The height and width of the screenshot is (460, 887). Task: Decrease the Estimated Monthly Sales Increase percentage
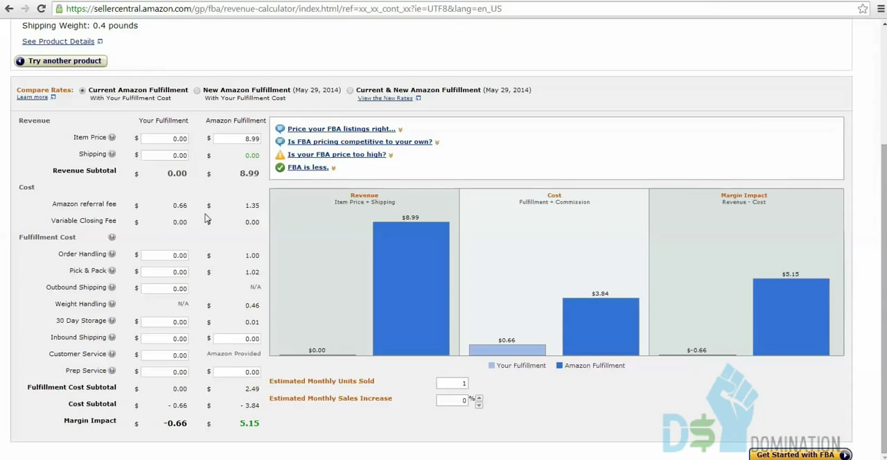tap(479, 405)
